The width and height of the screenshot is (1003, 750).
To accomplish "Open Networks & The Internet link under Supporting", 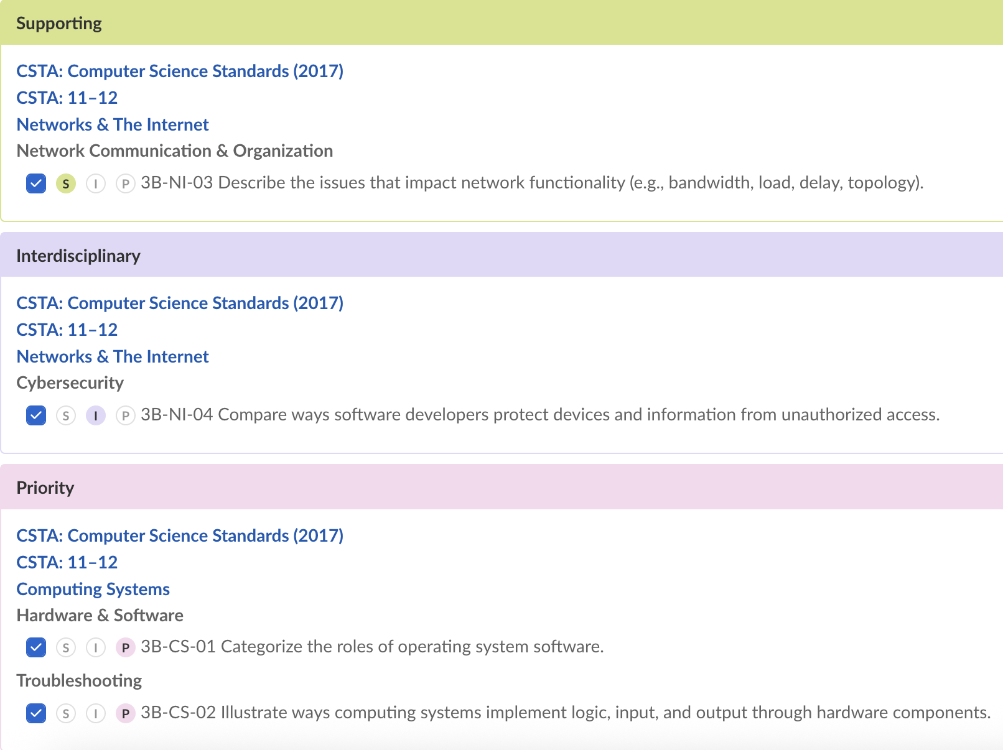I will click(112, 124).
